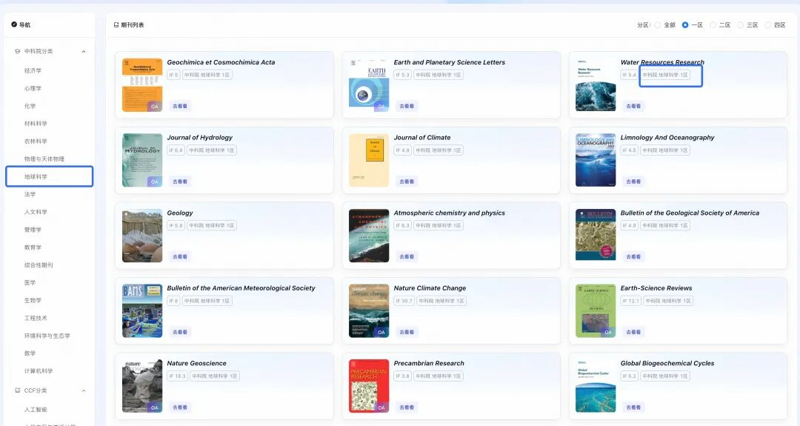Open 工程技术 category in sidebar

[36, 318]
